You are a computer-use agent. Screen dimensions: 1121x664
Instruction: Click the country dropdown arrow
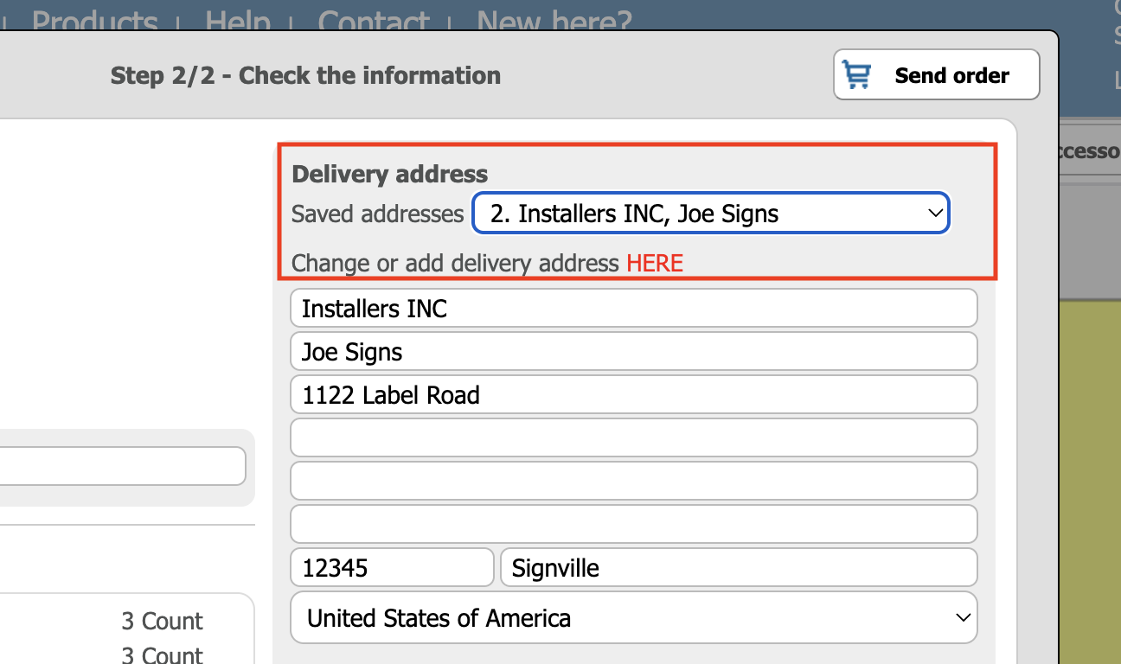962,617
